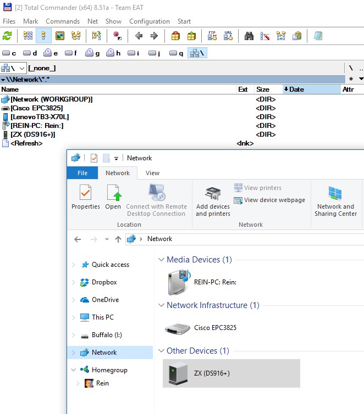Image resolution: width=364 pixels, height=414 pixels.
Task: Click Explorer address bar Network path
Action: pos(159,239)
